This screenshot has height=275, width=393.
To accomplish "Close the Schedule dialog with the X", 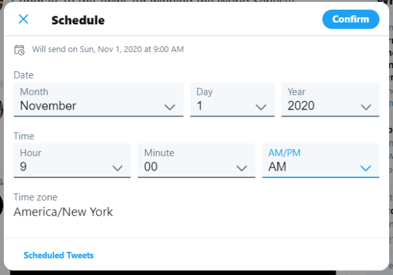I will 23,19.
